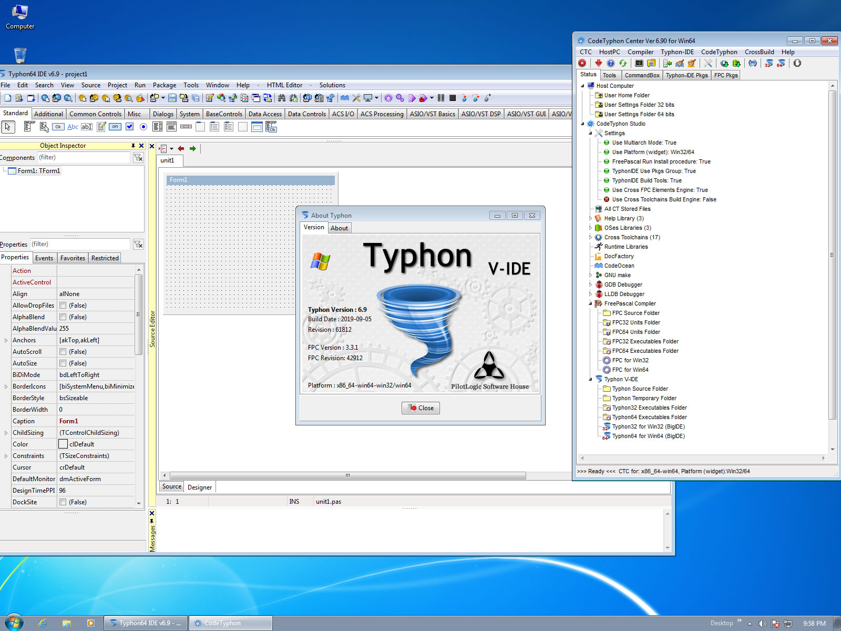This screenshot has width=841, height=631.
Task: Open the Project menu in Typhon IDE
Action: click(x=117, y=85)
